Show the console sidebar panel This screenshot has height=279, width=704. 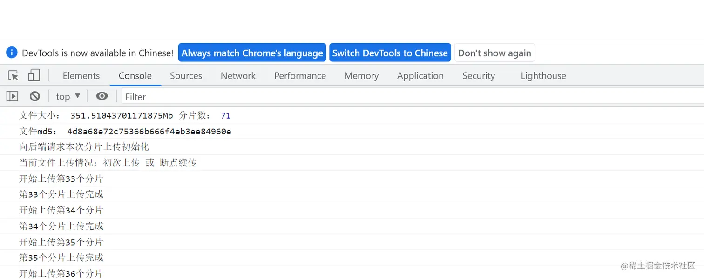(x=12, y=96)
